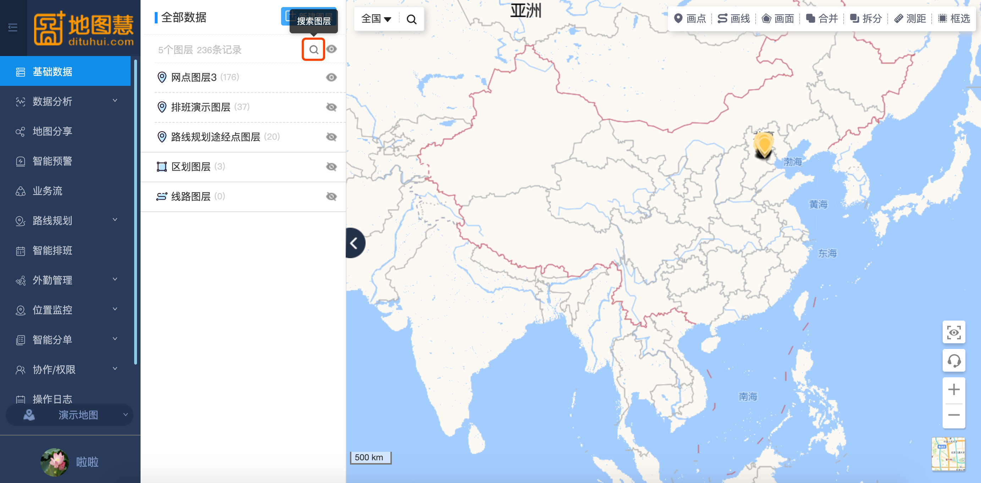Screen dimensions: 981x483
Task: Choose the 拆分 split tool
Action: coord(866,18)
